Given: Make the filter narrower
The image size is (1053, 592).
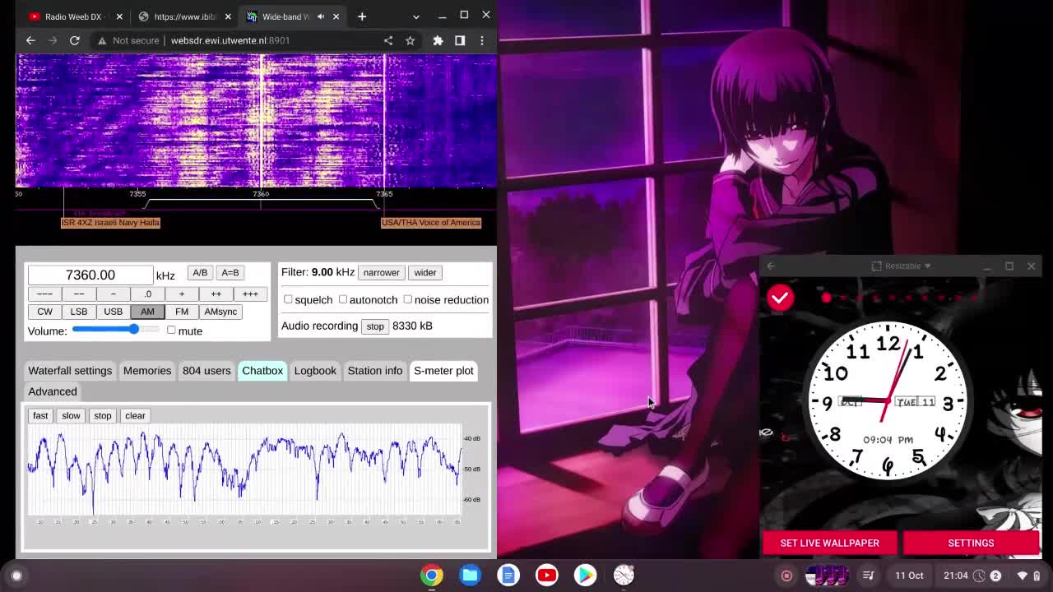Looking at the screenshot, I should (381, 272).
